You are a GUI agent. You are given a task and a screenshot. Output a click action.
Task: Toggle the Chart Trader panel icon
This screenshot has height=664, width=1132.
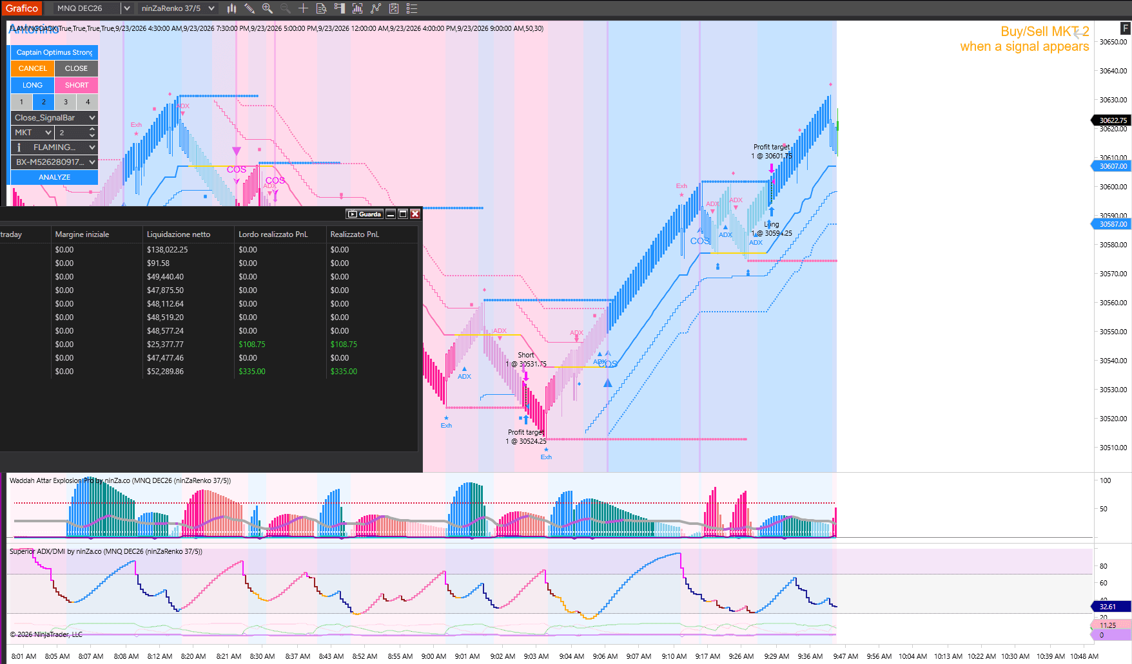[x=339, y=8]
